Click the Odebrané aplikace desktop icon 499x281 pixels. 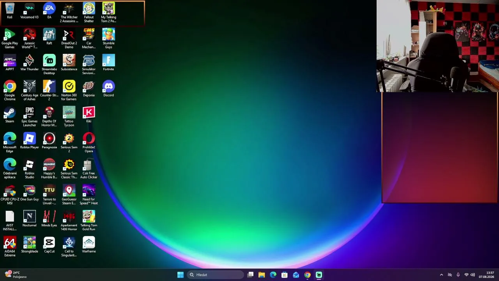point(10,169)
